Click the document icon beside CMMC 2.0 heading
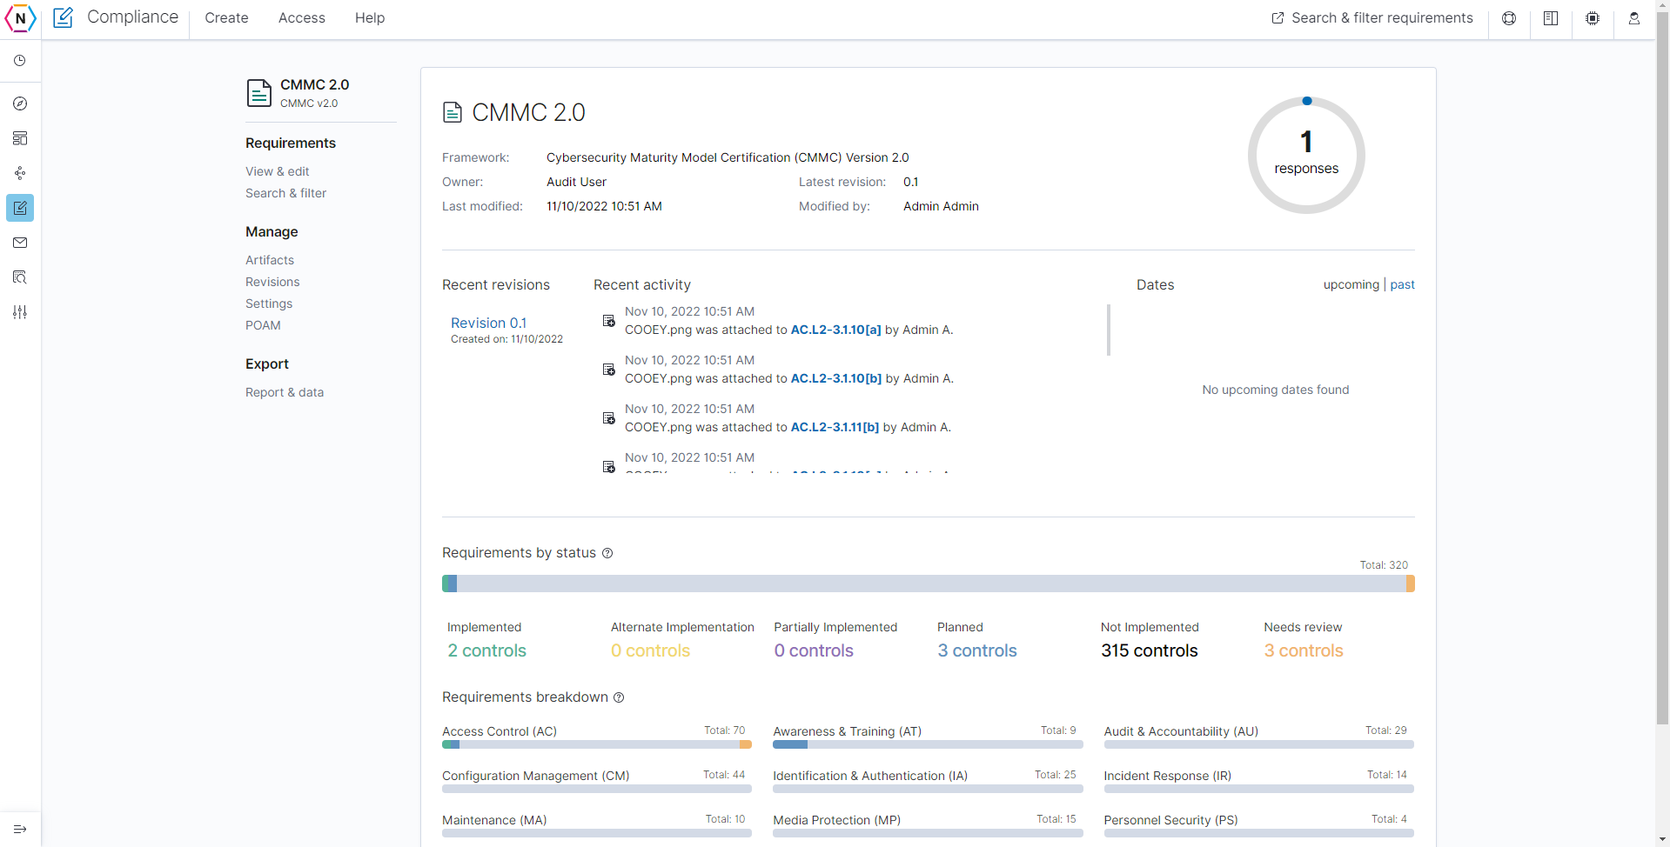Screen dimensions: 1670x847 click(x=453, y=112)
